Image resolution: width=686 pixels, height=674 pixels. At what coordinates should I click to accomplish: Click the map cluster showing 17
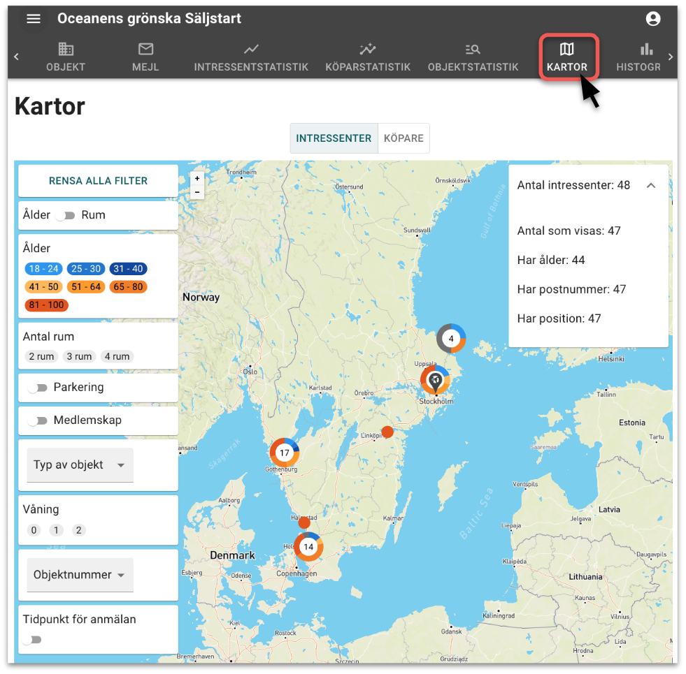(284, 453)
